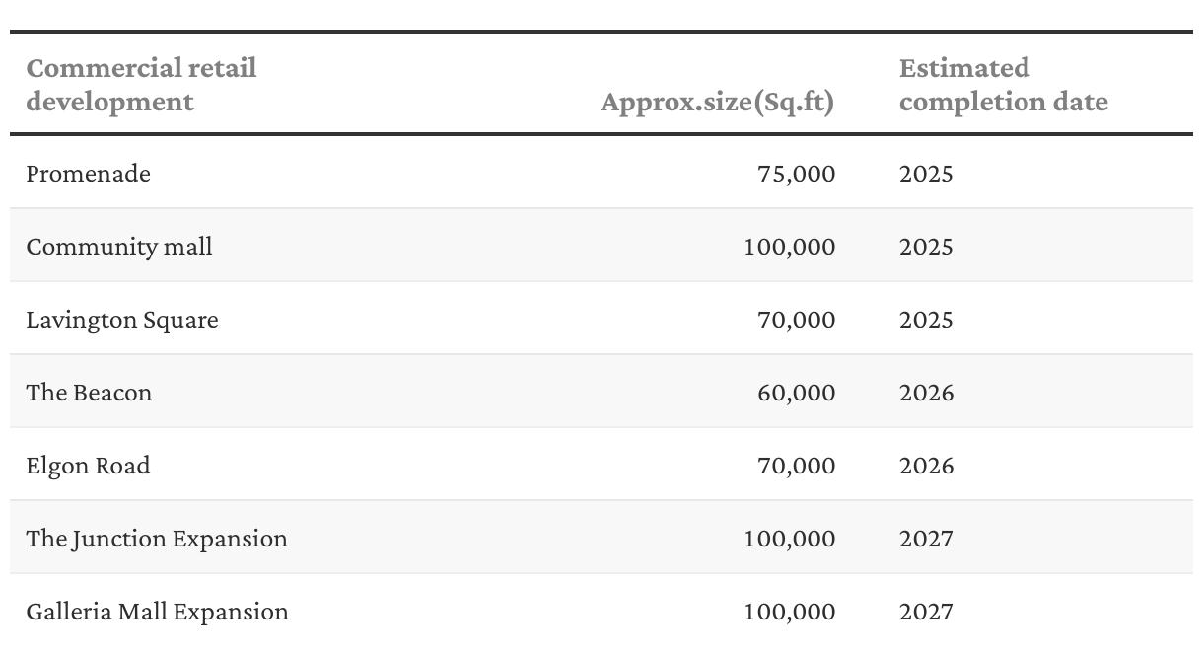Click the Estimated completion date header
This screenshot has height=655, width=1203.
(x=1003, y=85)
